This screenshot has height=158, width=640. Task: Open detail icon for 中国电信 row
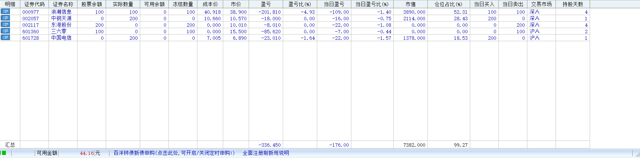coord(6,38)
